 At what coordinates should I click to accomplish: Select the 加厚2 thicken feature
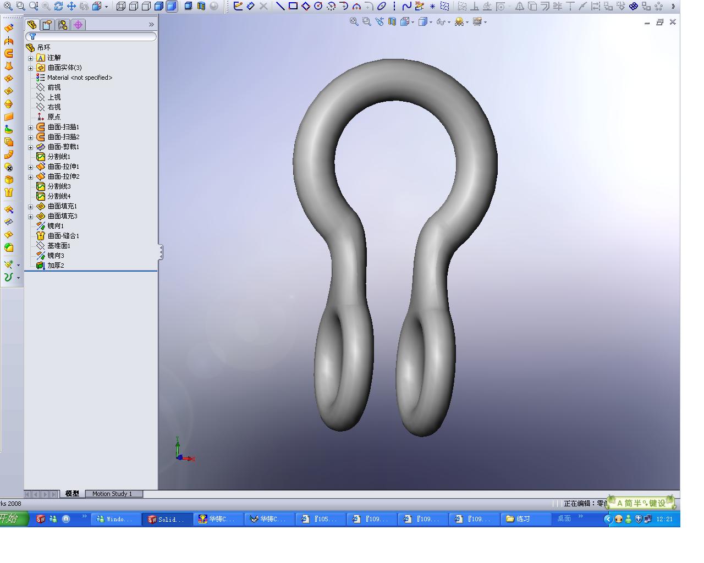point(56,266)
